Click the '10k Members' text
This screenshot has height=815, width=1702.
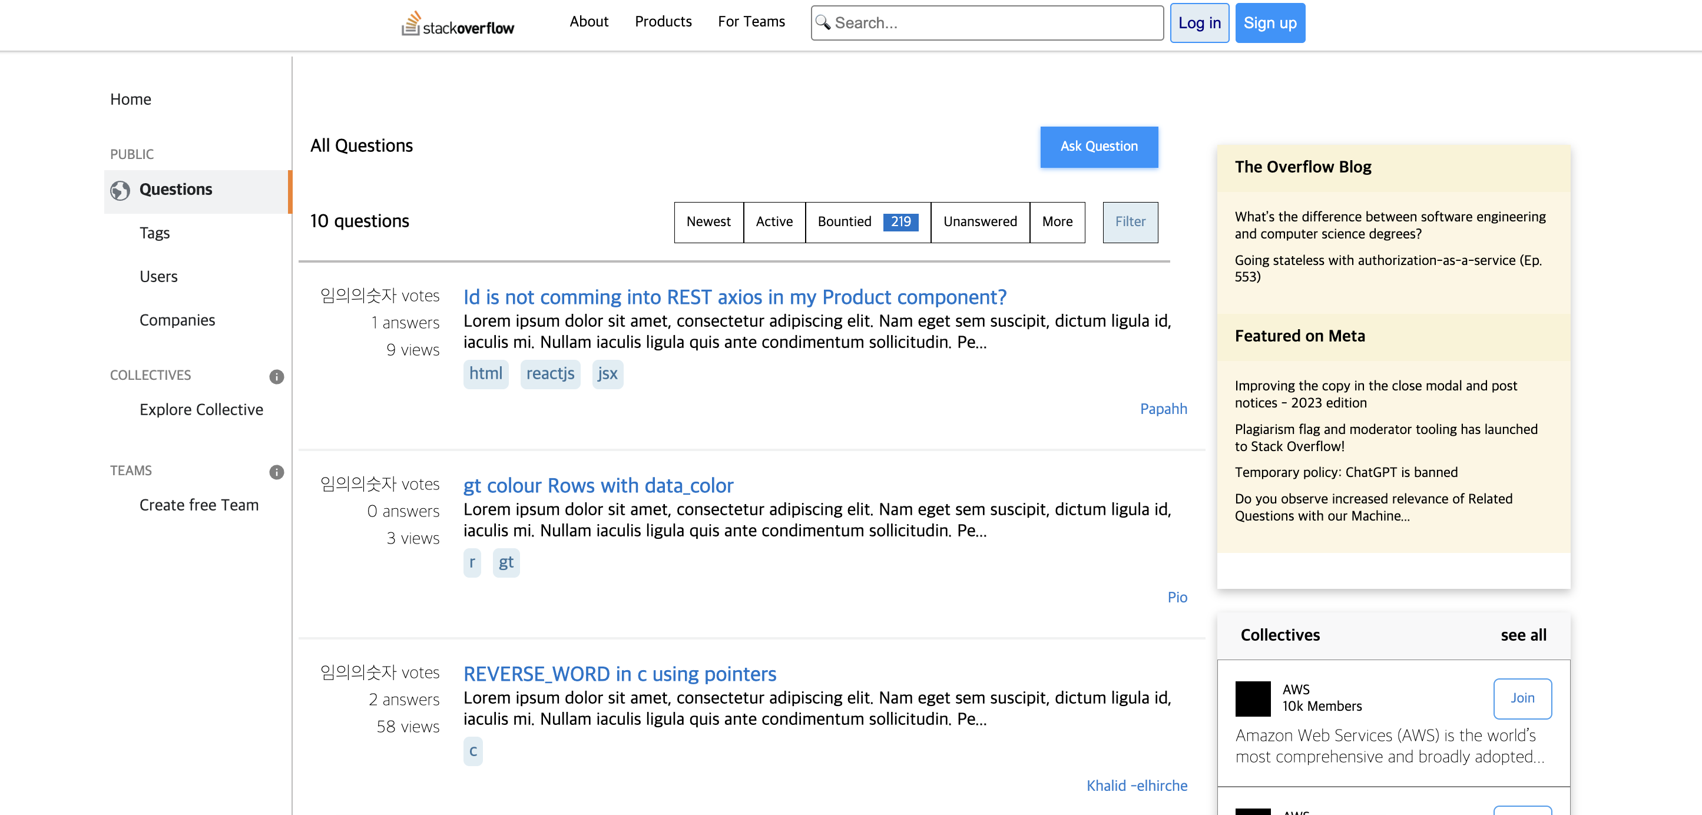(1322, 706)
